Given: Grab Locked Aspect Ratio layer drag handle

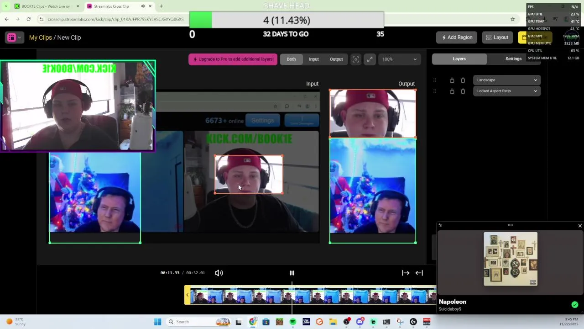Looking at the screenshot, I should (x=434, y=91).
